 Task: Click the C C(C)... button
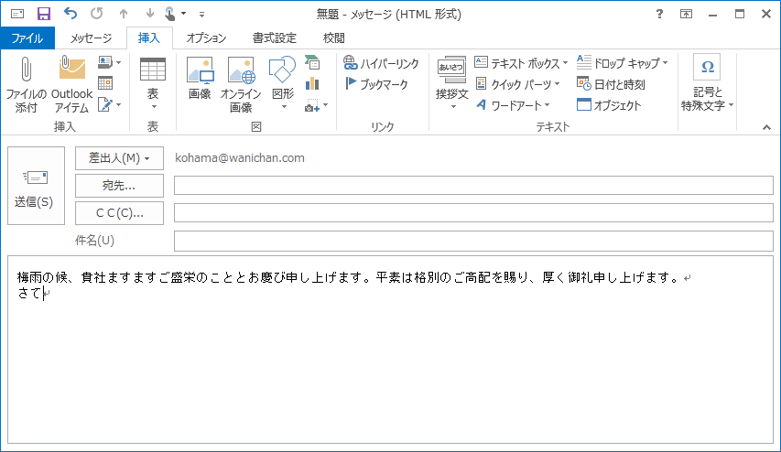pos(119,213)
